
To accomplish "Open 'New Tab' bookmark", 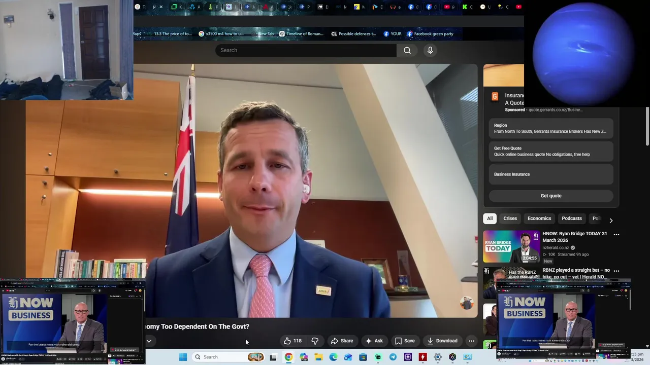I will click(x=262, y=34).
